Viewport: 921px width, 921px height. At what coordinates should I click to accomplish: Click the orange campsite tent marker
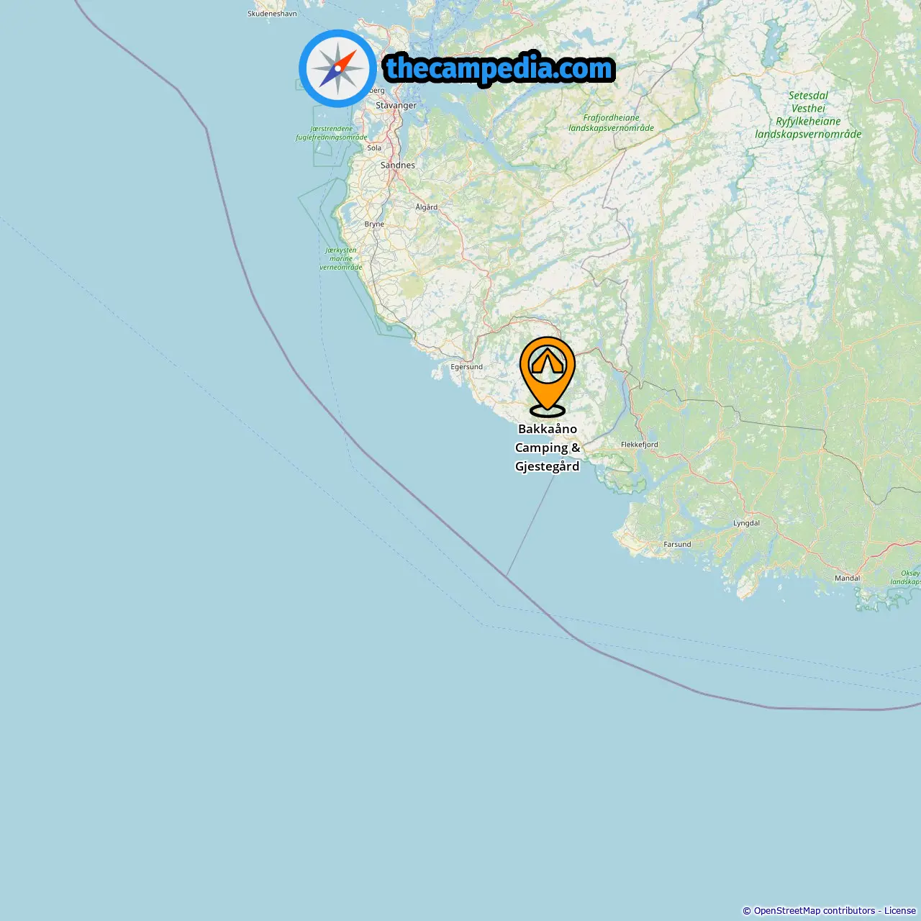(x=548, y=376)
